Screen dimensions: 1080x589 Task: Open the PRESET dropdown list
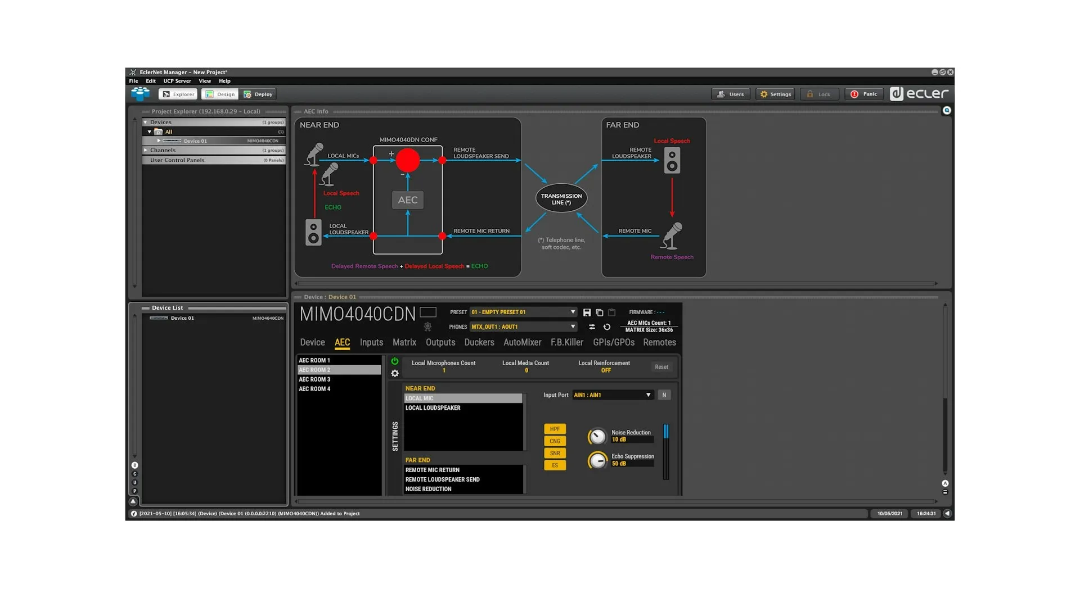click(573, 312)
